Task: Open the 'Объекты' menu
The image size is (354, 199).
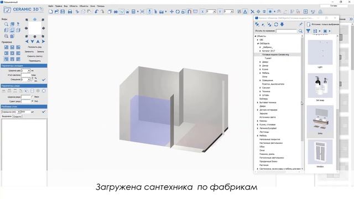Action: coord(84,6)
